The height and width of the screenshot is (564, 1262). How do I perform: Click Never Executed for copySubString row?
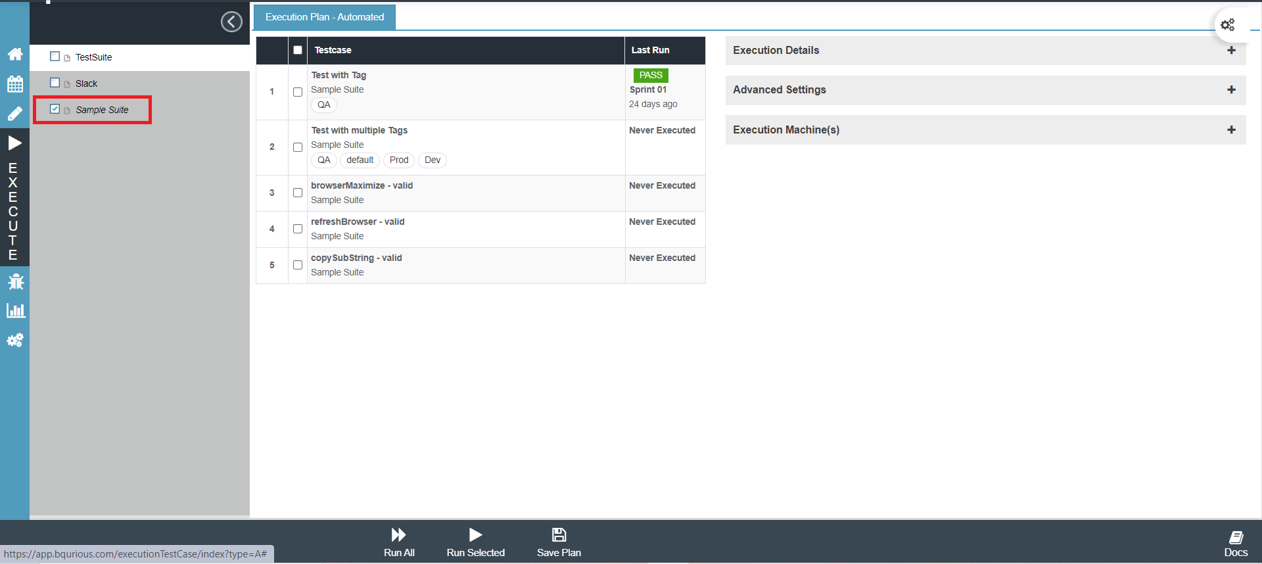point(662,258)
